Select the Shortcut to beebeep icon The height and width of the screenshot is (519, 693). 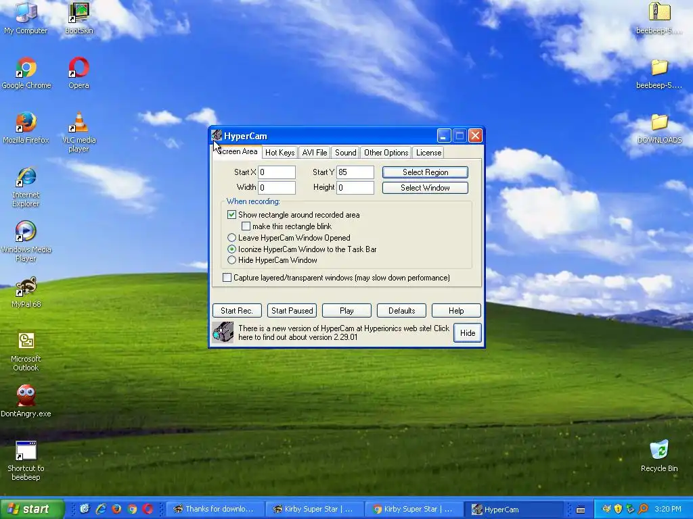pos(26,461)
